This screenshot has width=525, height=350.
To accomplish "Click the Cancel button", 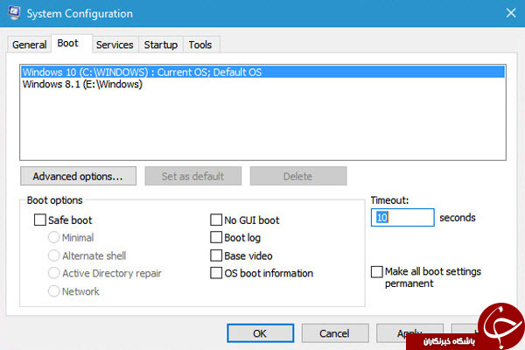I will [x=335, y=333].
